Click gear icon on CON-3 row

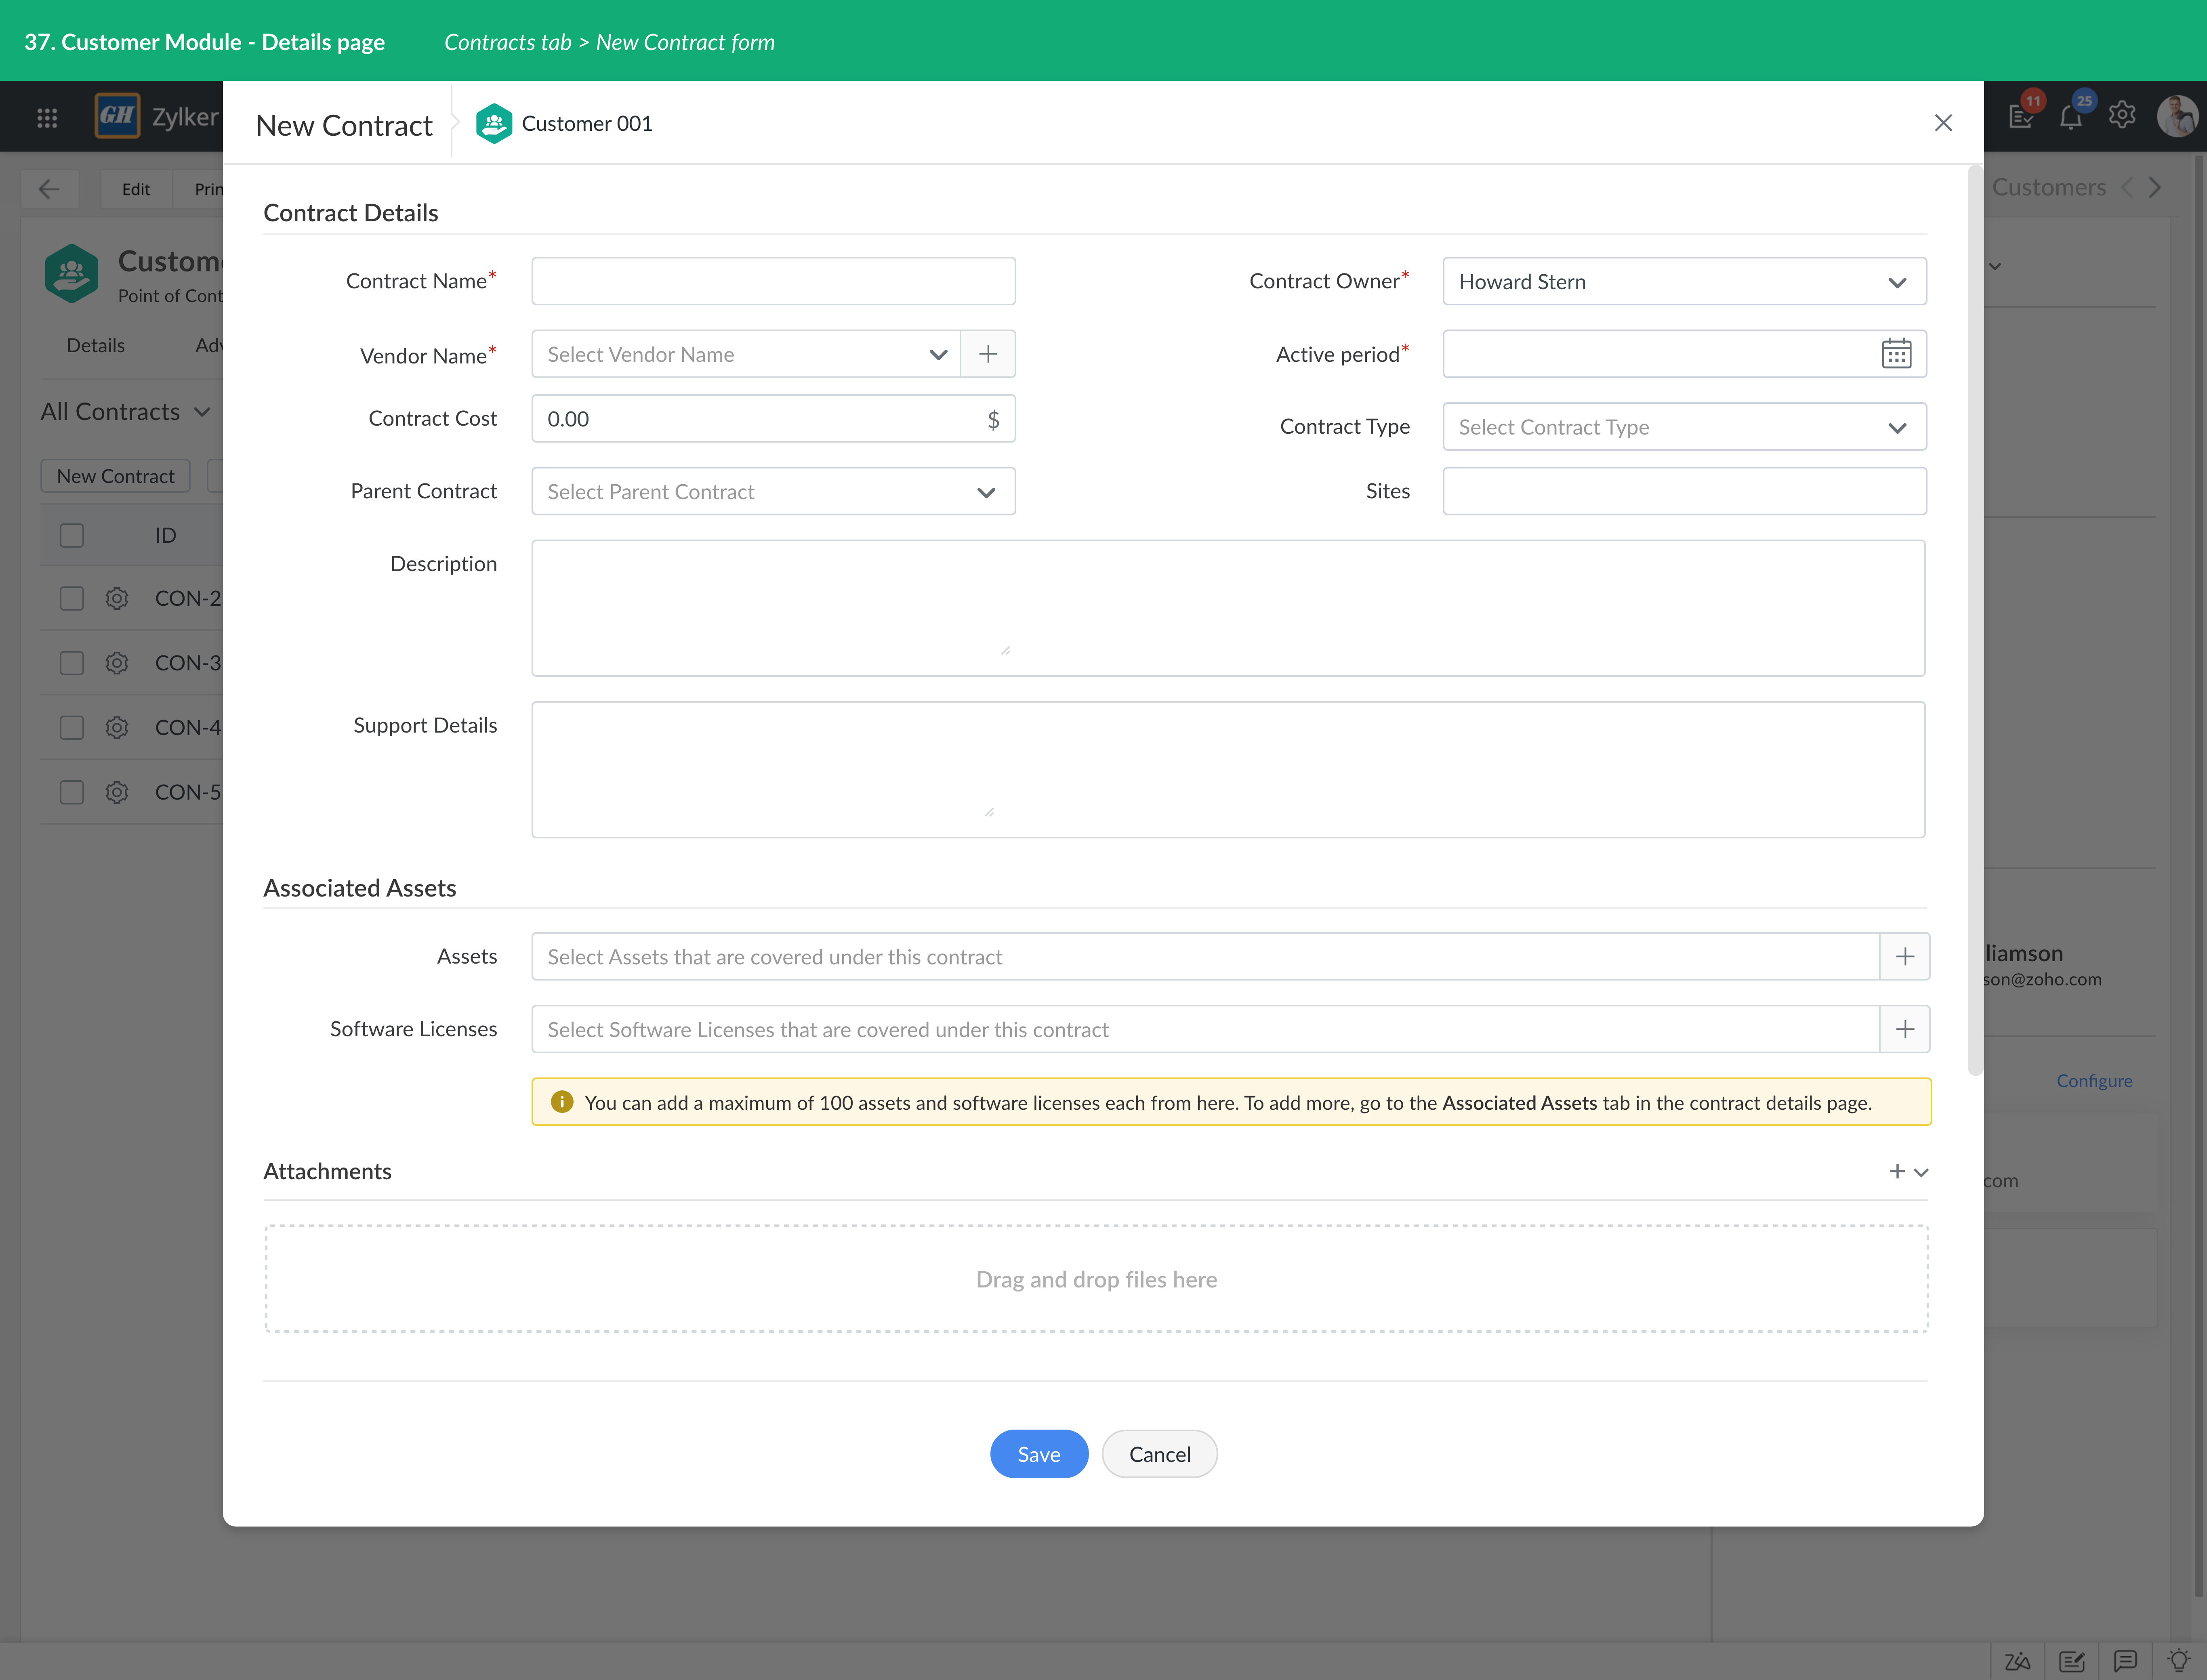[x=117, y=663]
